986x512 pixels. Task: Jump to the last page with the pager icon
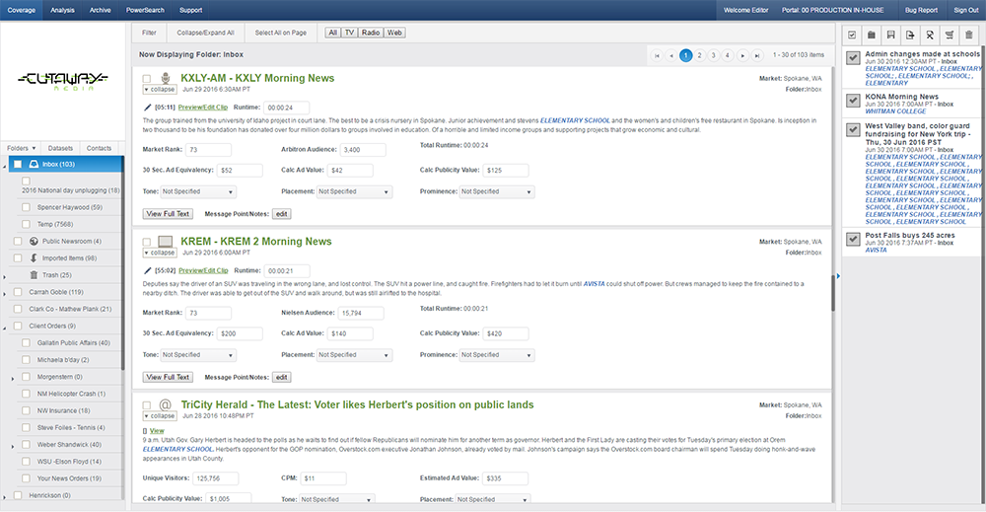pyautogui.click(x=757, y=55)
